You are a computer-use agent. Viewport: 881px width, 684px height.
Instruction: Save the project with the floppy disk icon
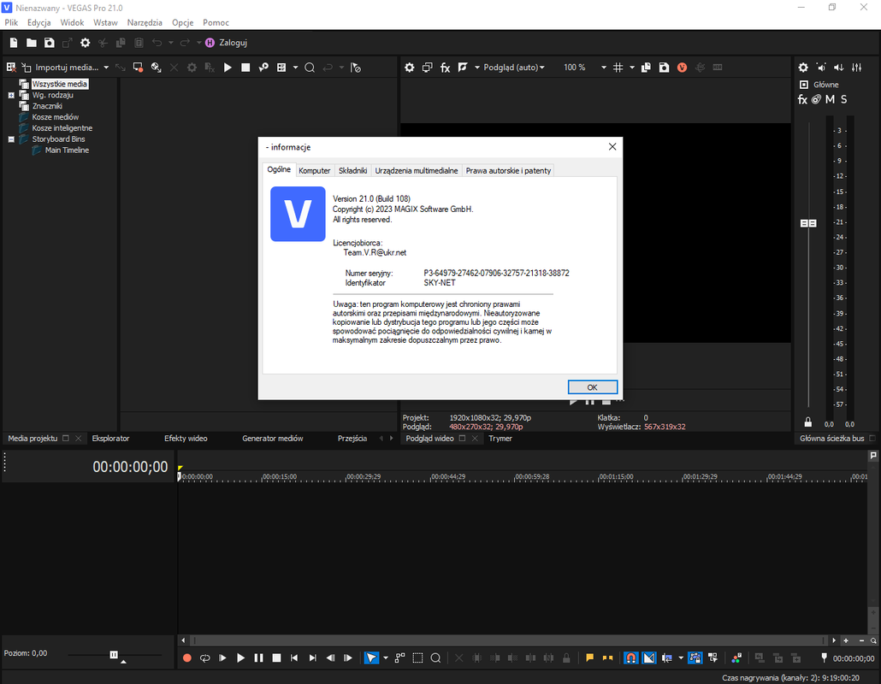[50, 43]
